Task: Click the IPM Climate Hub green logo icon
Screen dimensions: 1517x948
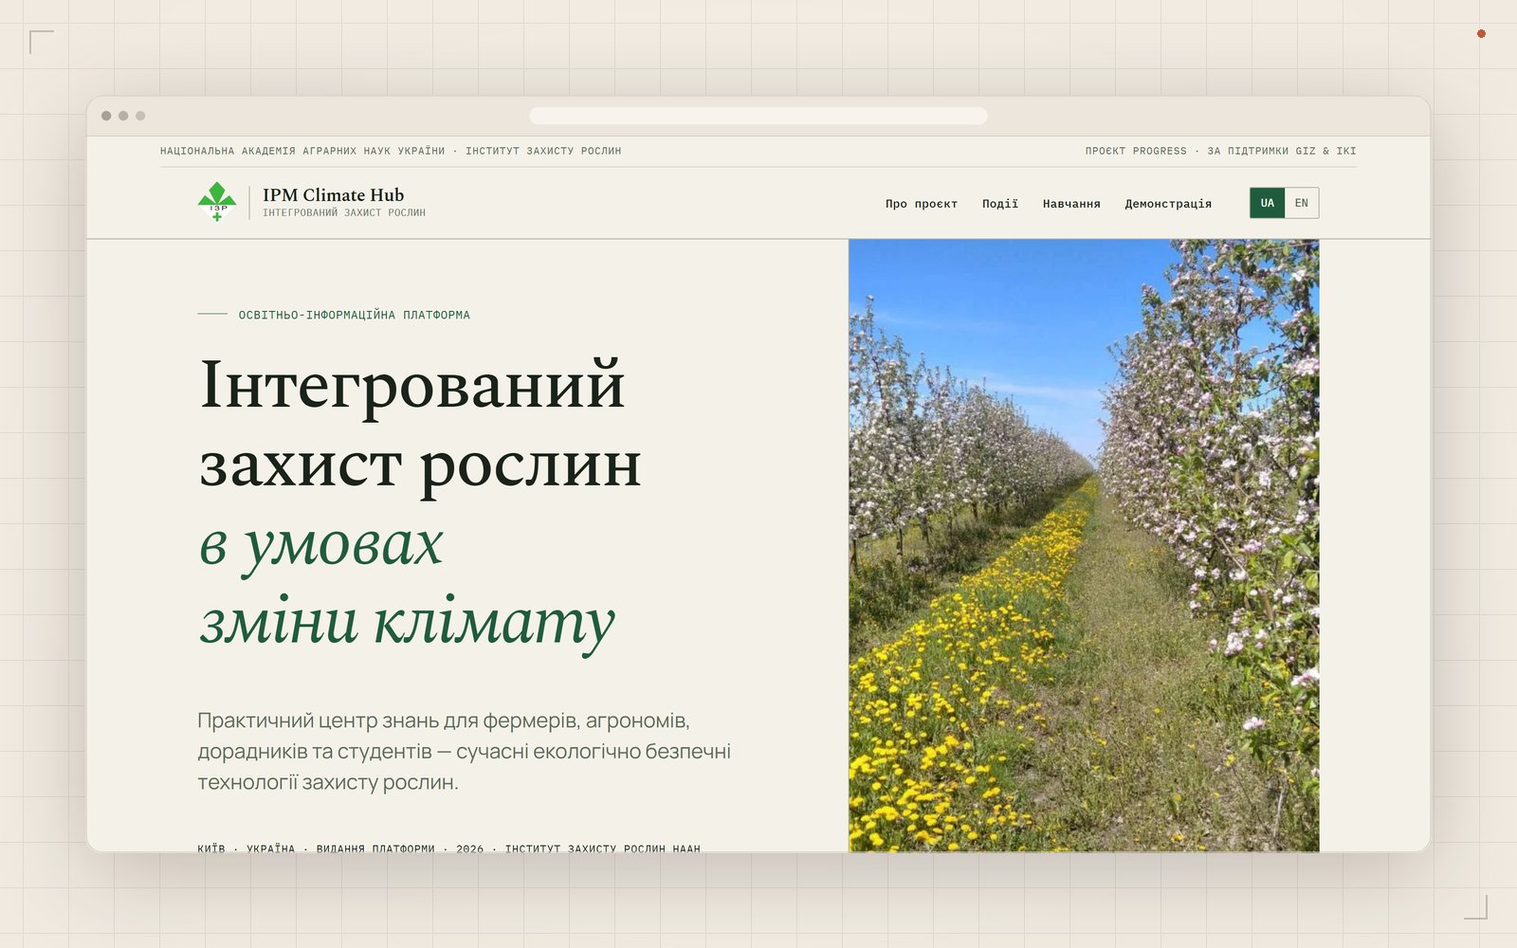Action: (x=217, y=202)
